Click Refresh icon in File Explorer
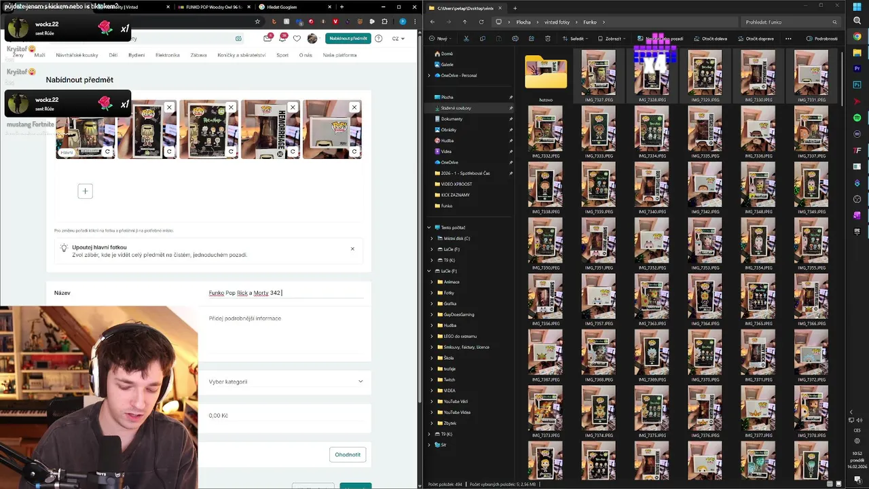Screen dimensions: 869x489 pyautogui.click(x=481, y=22)
